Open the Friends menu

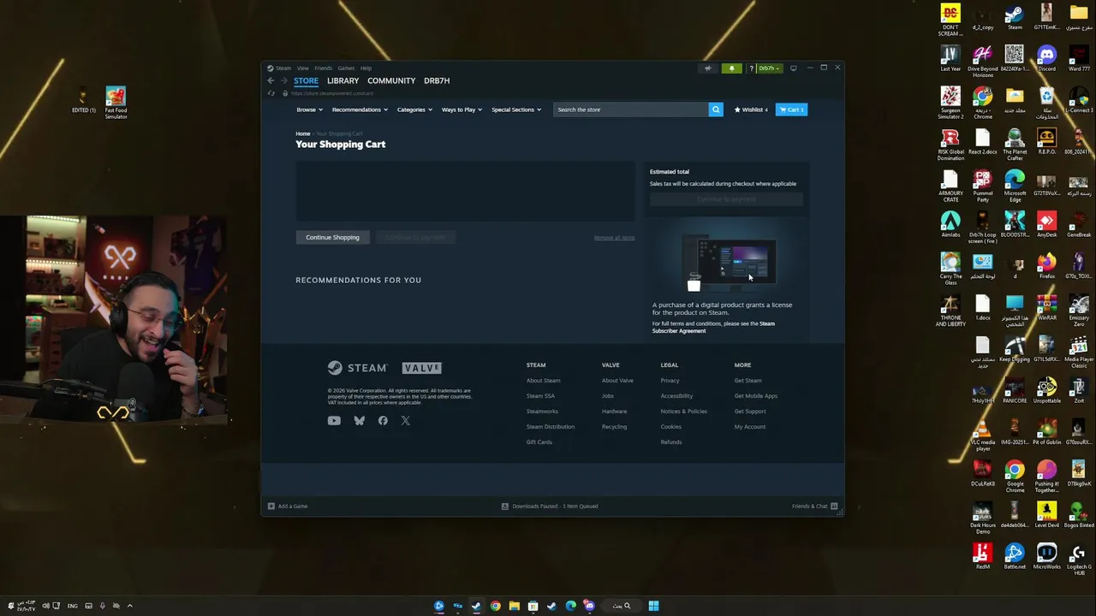click(323, 68)
